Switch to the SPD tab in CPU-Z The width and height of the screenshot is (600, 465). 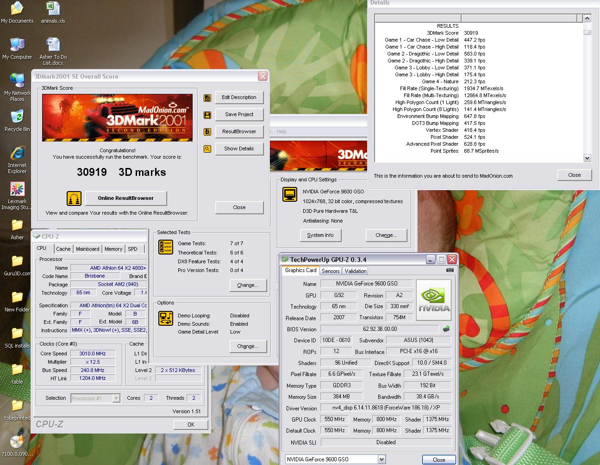[133, 249]
